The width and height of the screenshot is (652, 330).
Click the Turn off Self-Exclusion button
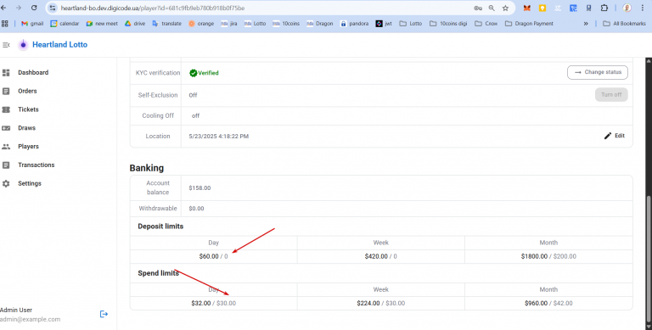click(611, 95)
